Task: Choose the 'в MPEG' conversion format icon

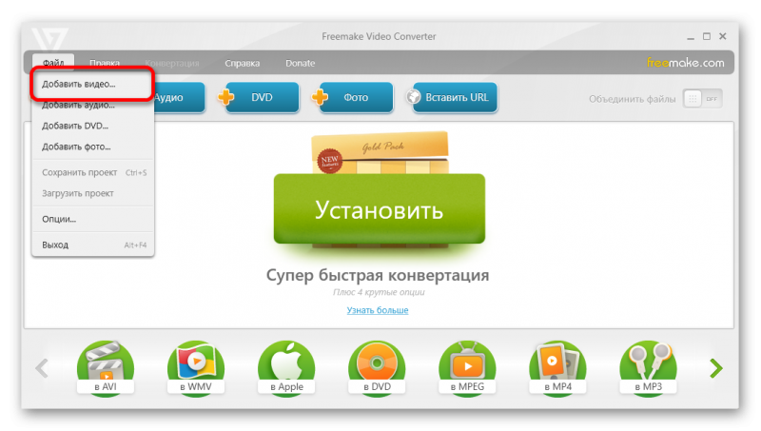Action: coord(467,369)
